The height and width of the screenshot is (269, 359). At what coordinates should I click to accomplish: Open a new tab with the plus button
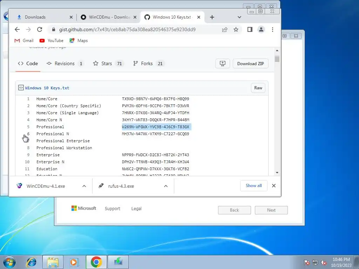[212, 17]
